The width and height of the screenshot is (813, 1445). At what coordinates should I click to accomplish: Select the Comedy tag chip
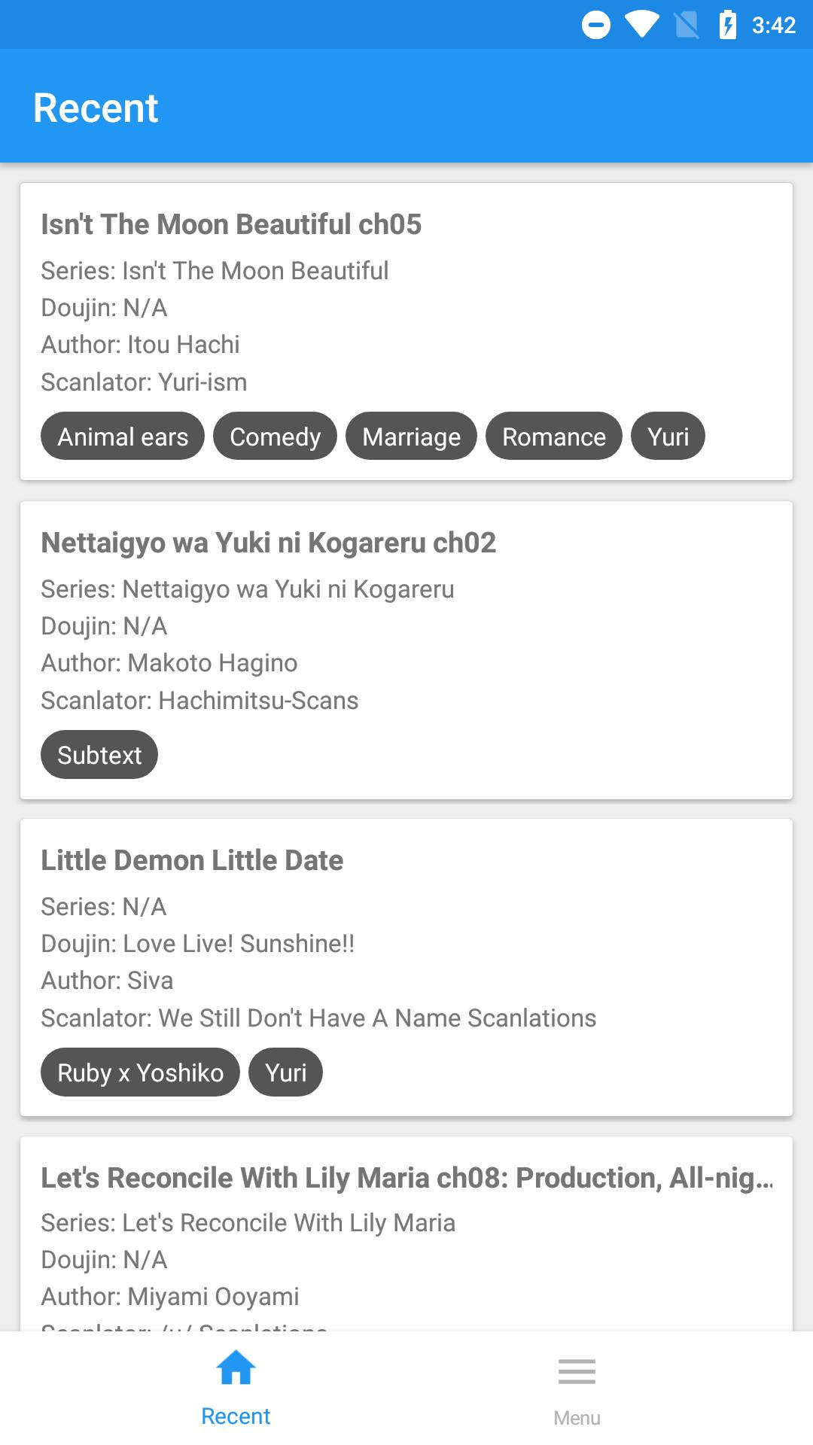coord(275,437)
